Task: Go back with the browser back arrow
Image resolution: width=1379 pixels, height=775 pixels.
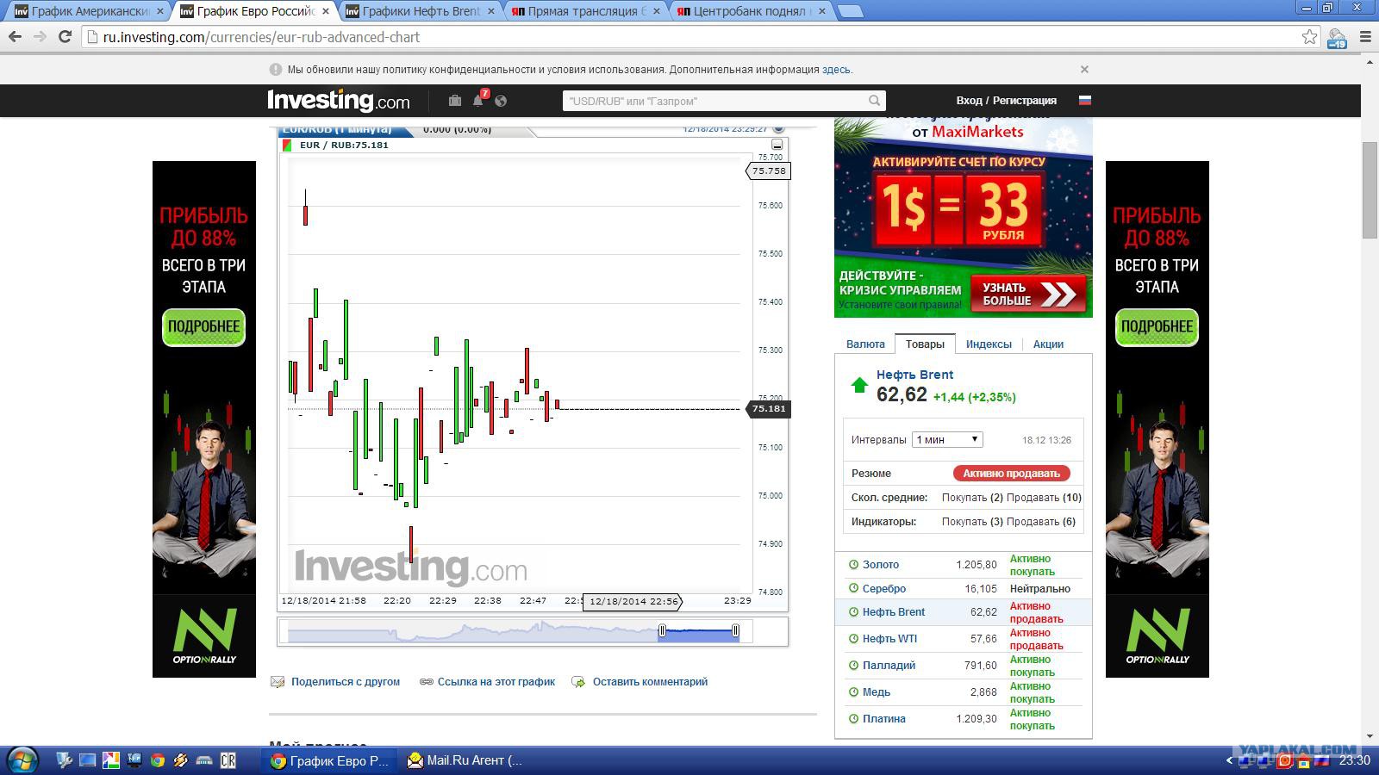Action: [15, 37]
